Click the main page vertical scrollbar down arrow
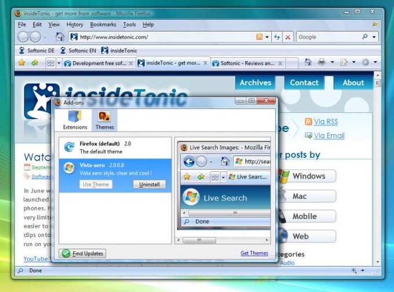394x292 pixels. 378,262
